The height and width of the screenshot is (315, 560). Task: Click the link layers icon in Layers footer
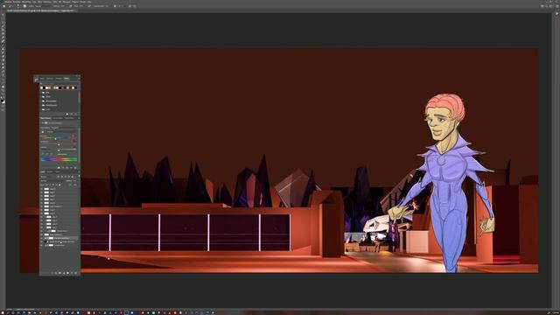pos(52,273)
